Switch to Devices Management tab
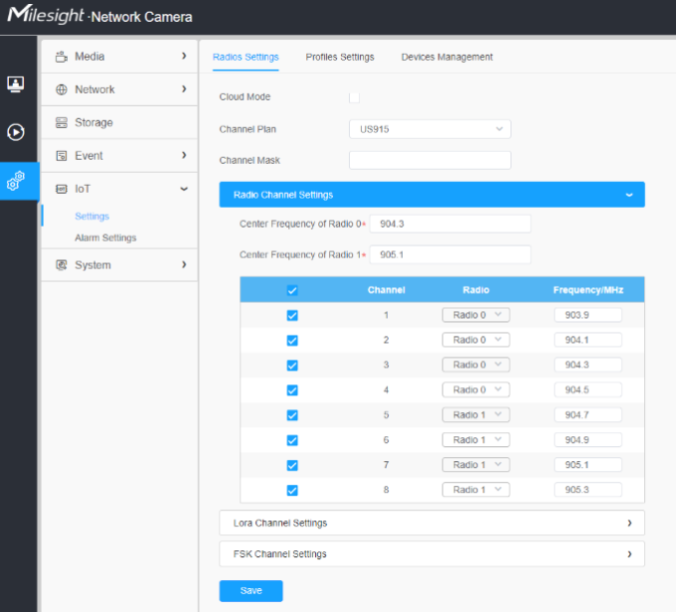676x612 pixels. point(447,57)
